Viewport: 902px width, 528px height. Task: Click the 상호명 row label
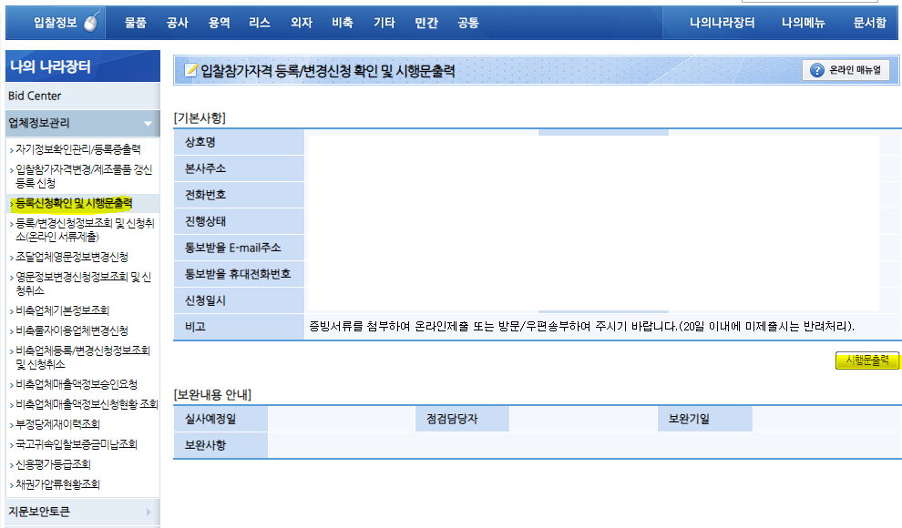point(200,142)
